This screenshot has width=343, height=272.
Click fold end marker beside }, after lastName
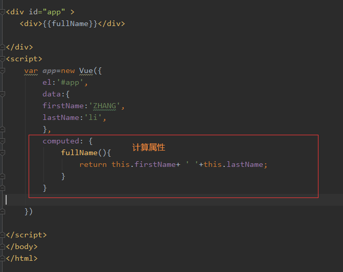(x=3, y=129)
